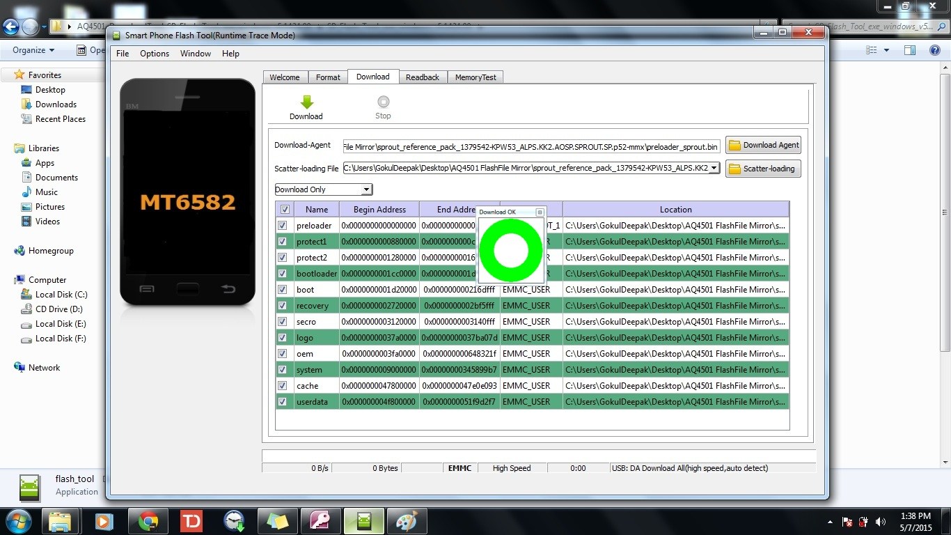Open Favorites in Explorer sidebar
The width and height of the screenshot is (951, 535).
pyautogui.click(x=45, y=75)
